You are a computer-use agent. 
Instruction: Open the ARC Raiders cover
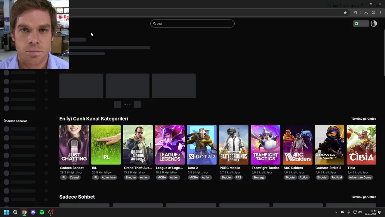point(297,145)
